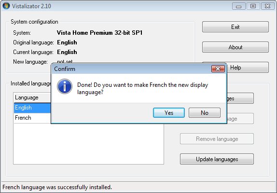Image resolution: width=277 pixels, height=193 pixels.
Task: Decline the language change with No
Action: click(x=205, y=112)
